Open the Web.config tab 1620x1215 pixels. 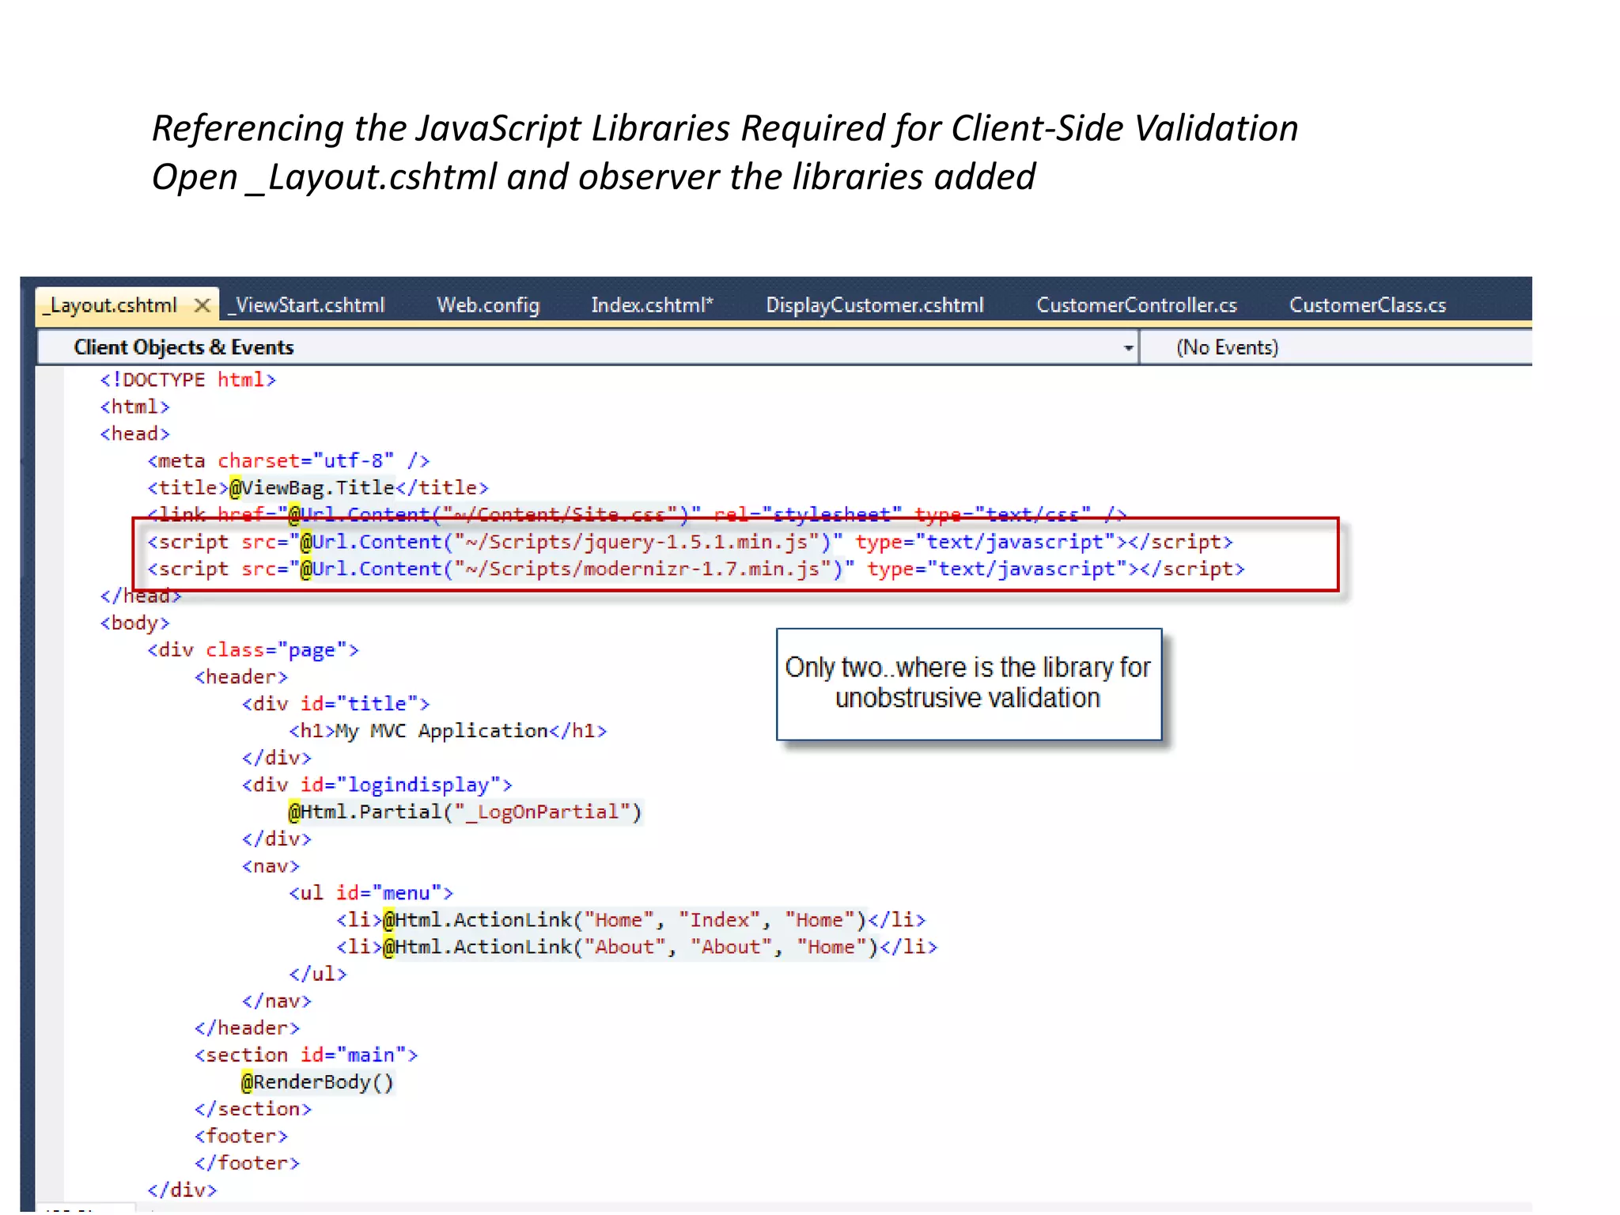pyautogui.click(x=488, y=305)
